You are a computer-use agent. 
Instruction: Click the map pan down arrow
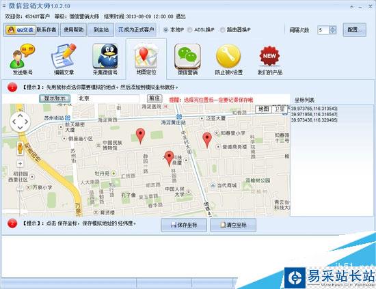20,128
